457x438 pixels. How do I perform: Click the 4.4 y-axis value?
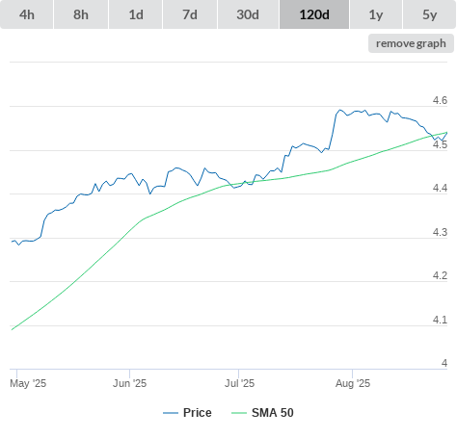(440, 188)
